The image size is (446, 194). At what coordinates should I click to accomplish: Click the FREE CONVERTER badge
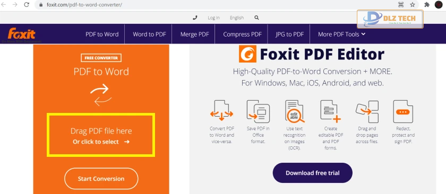coord(101,58)
